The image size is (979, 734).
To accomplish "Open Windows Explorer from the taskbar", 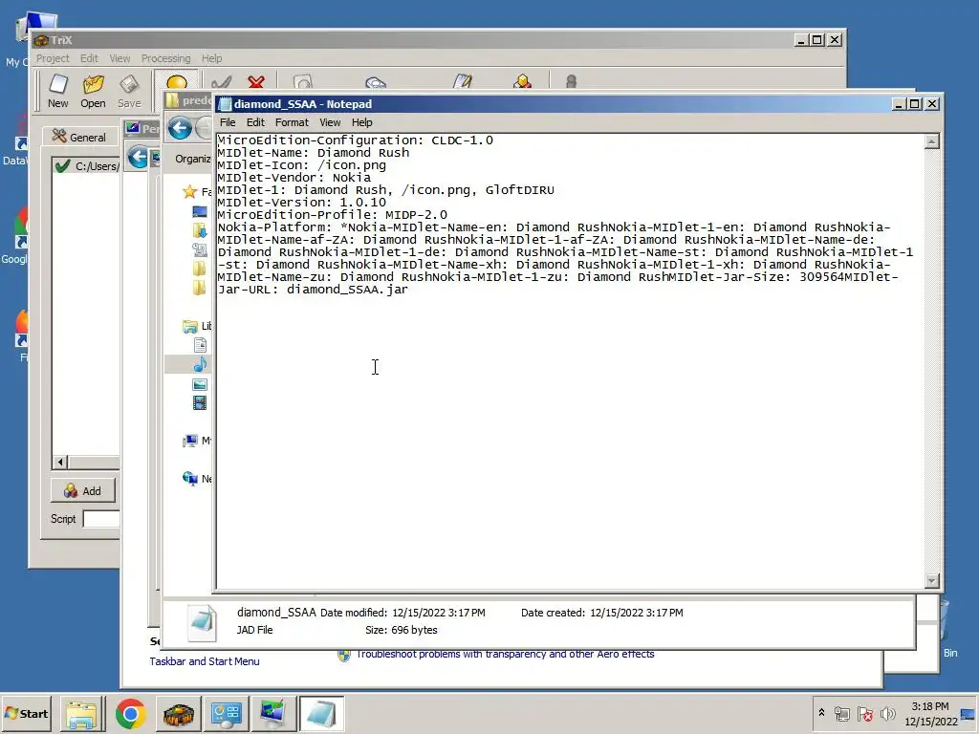I will (82, 714).
